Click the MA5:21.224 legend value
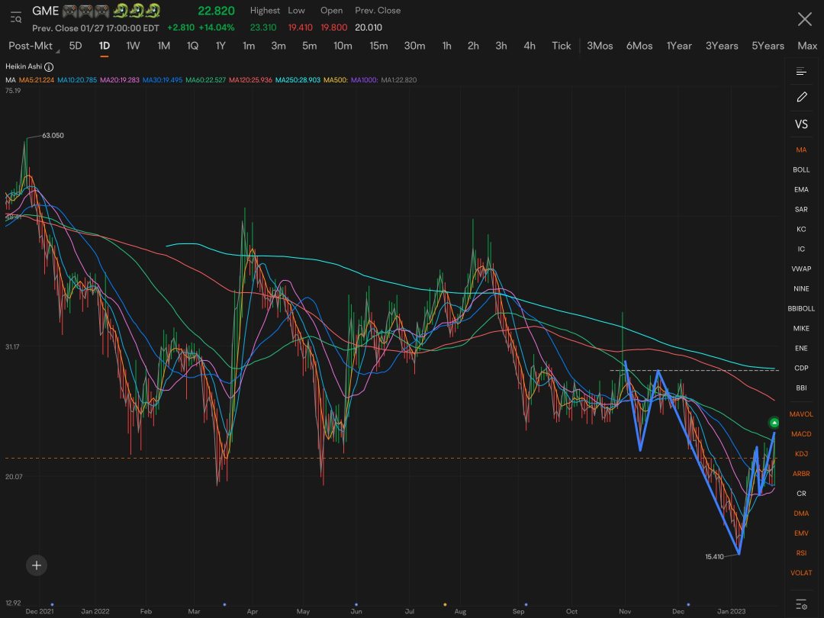The width and height of the screenshot is (824, 618). point(37,80)
